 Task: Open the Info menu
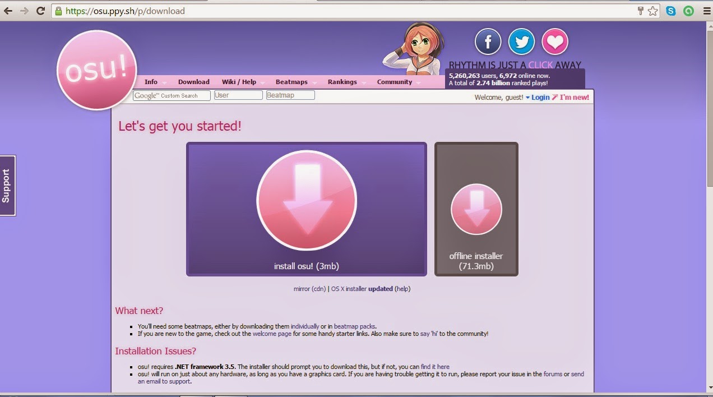click(151, 82)
